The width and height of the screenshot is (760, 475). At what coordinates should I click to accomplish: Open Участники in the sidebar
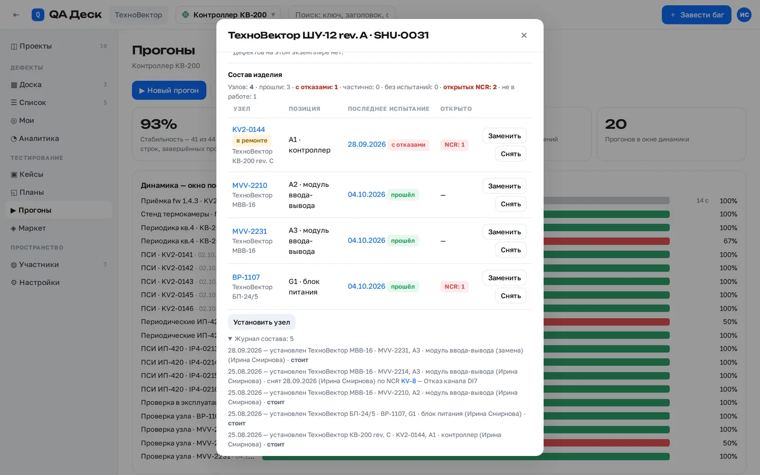click(x=59, y=264)
